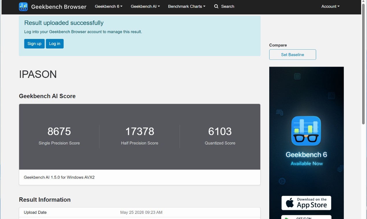This screenshot has height=219, width=367.
Task: Click the Single Precision Score label
Action: coord(59,143)
